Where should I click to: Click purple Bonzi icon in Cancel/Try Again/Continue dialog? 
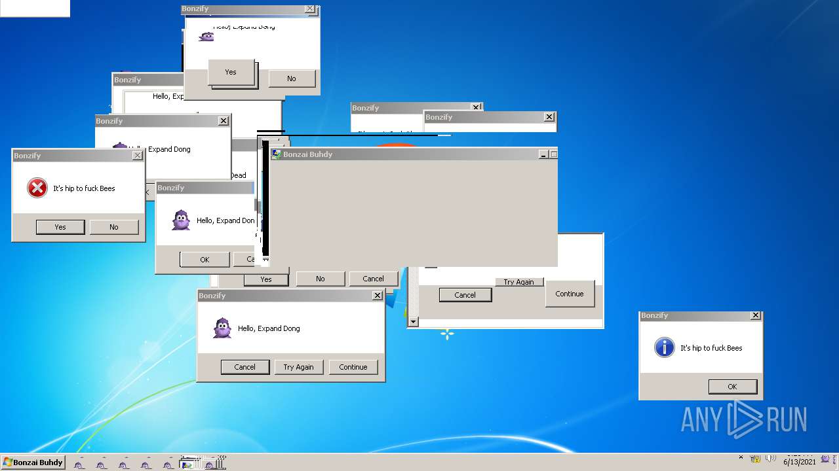pos(223,328)
